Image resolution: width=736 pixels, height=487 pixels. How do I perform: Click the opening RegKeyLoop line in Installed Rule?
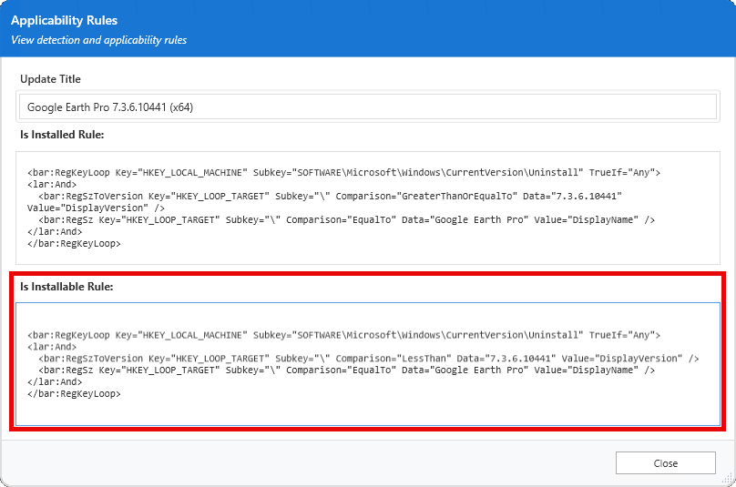point(343,172)
